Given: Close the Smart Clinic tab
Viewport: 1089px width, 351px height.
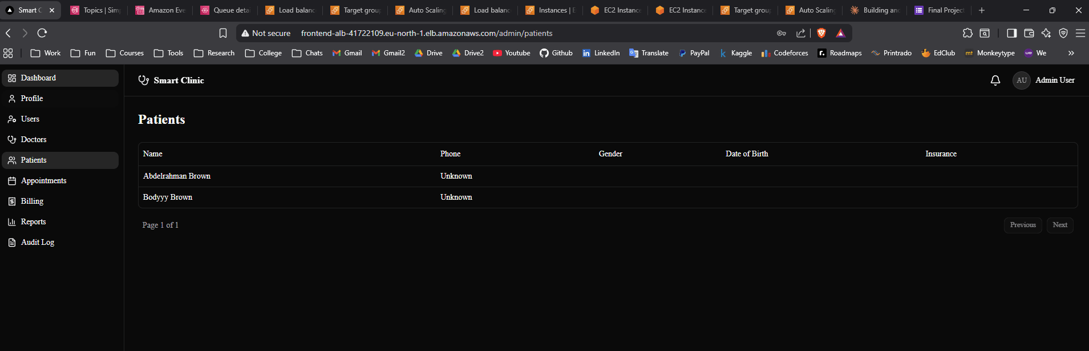Looking at the screenshot, I should (52, 10).
